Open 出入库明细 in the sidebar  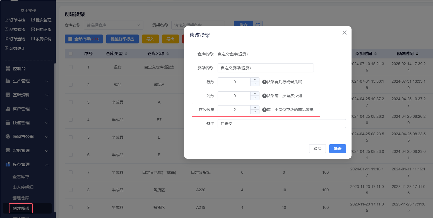(23, 187)
